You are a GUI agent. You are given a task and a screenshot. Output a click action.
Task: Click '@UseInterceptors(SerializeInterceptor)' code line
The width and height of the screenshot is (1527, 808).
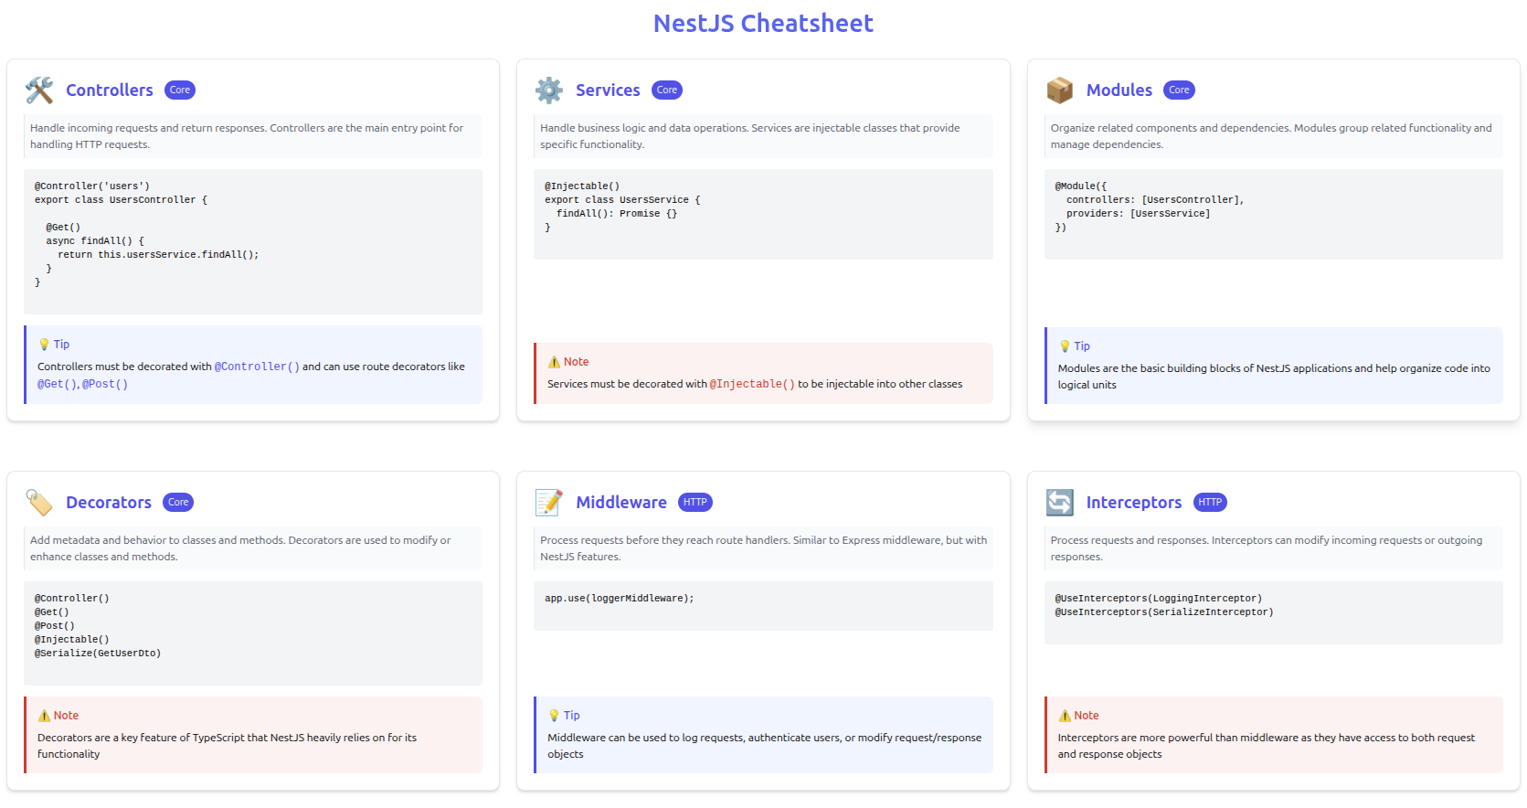[1164, 612]
